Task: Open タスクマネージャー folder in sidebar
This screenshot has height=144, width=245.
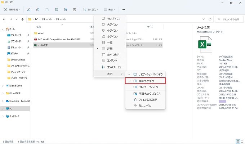Action: click(17, 72)
